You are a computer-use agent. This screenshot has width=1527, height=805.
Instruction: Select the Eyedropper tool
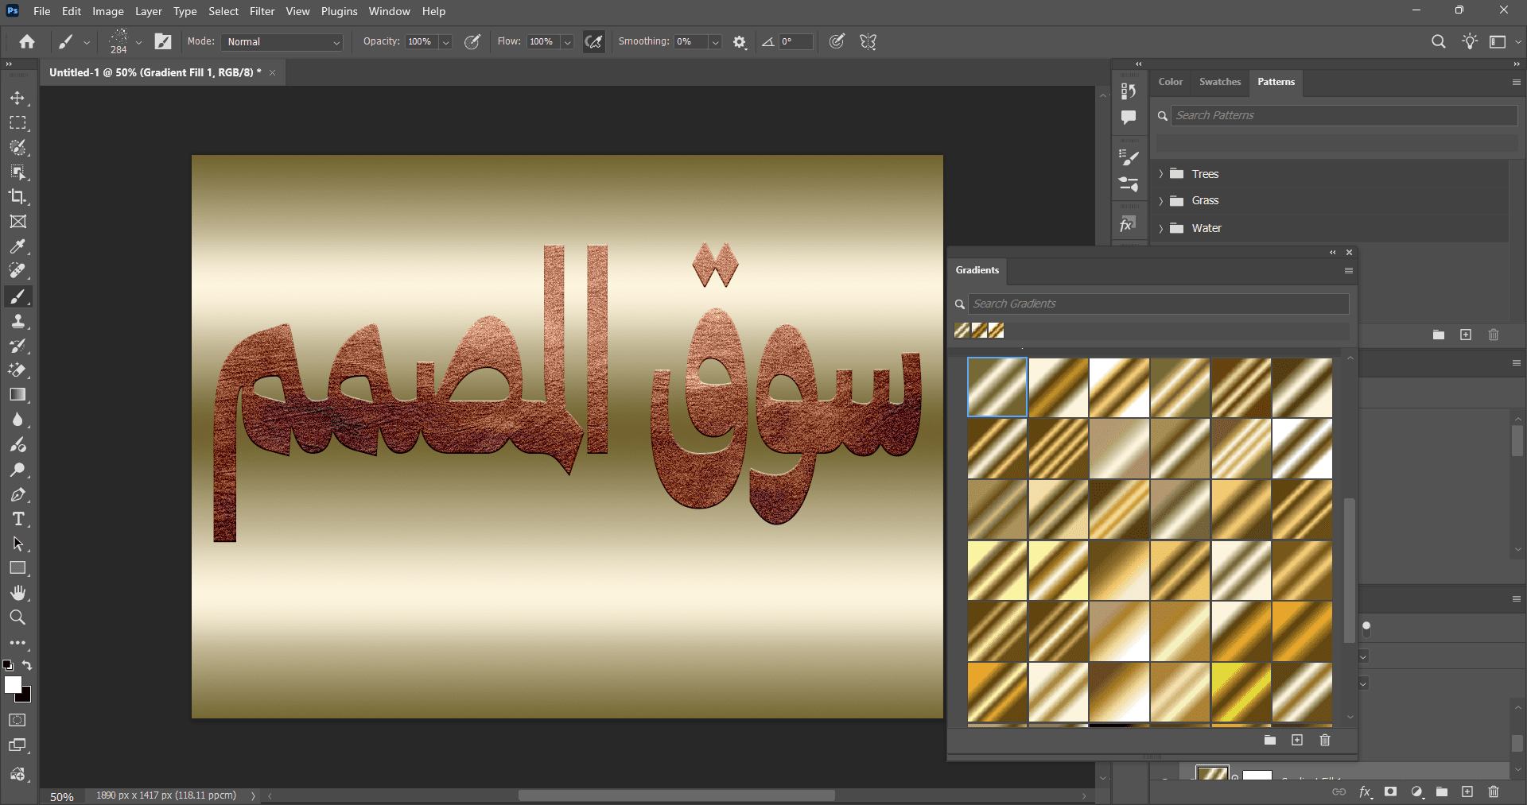click(x=17, y=246)
